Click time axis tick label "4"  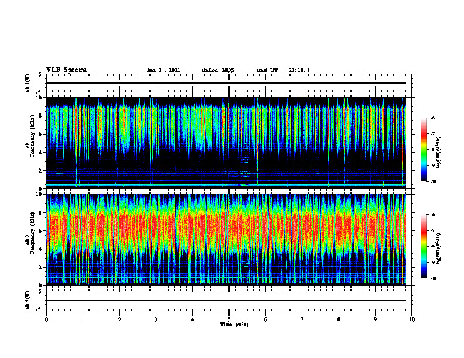(193, 319)
